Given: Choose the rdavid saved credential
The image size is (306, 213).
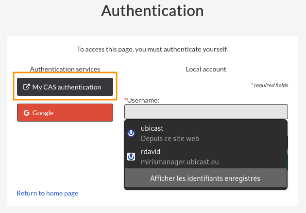Looking at the screenshot, I should coord(205,157).
